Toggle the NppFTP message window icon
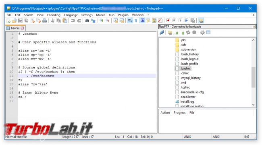 click(x=208, y=32)
